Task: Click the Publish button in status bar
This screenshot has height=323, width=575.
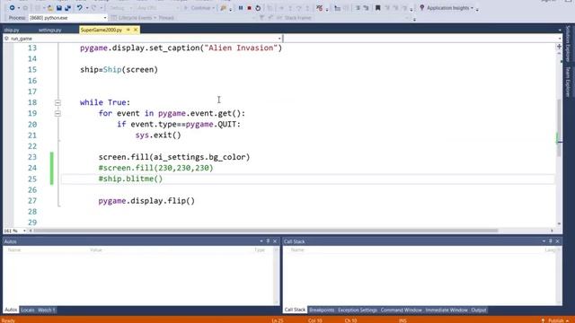Action: pos(556,320)
